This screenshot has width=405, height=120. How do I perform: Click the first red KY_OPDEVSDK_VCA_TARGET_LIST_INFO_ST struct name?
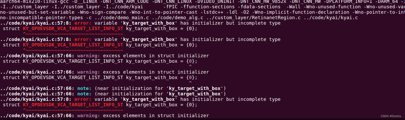point(73,29)
